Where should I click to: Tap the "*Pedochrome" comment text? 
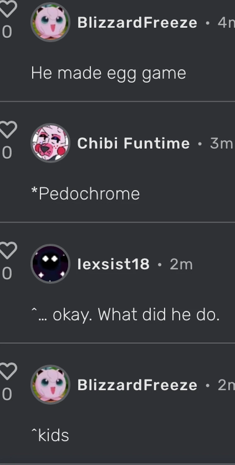click(85, 193)
